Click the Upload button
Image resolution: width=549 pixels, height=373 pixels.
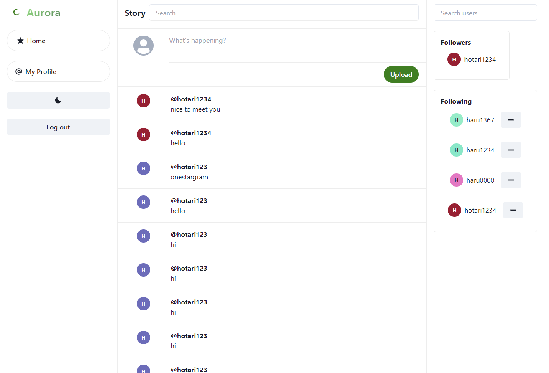(401, 74)
